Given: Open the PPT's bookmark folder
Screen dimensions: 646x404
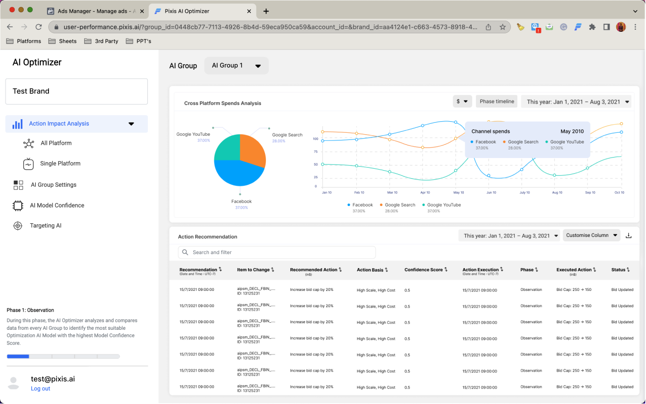Looking at the screenshot, I should [138, 41].
